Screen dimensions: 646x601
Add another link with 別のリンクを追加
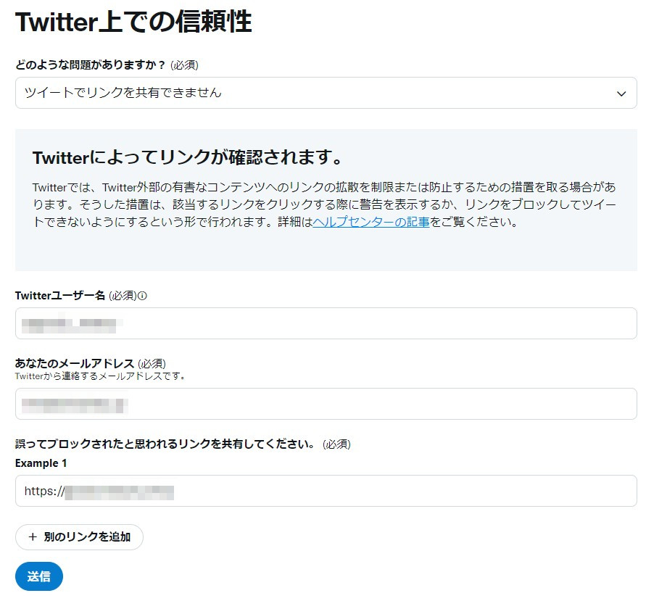point(79,536)
